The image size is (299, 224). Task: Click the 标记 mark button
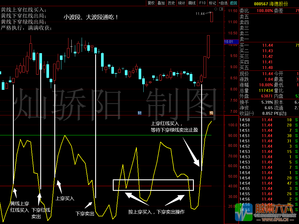click(x=212, y=3)
